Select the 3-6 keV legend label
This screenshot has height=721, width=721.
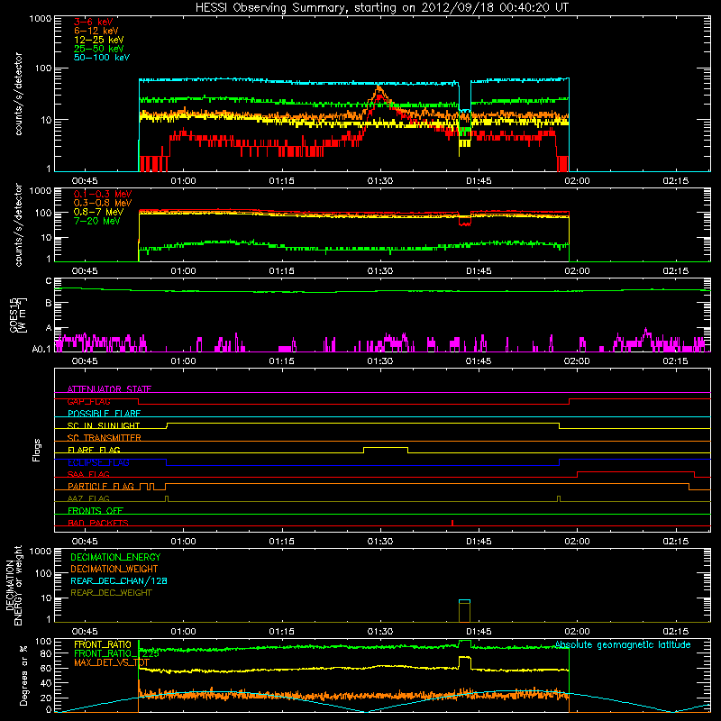pos(94,22)
